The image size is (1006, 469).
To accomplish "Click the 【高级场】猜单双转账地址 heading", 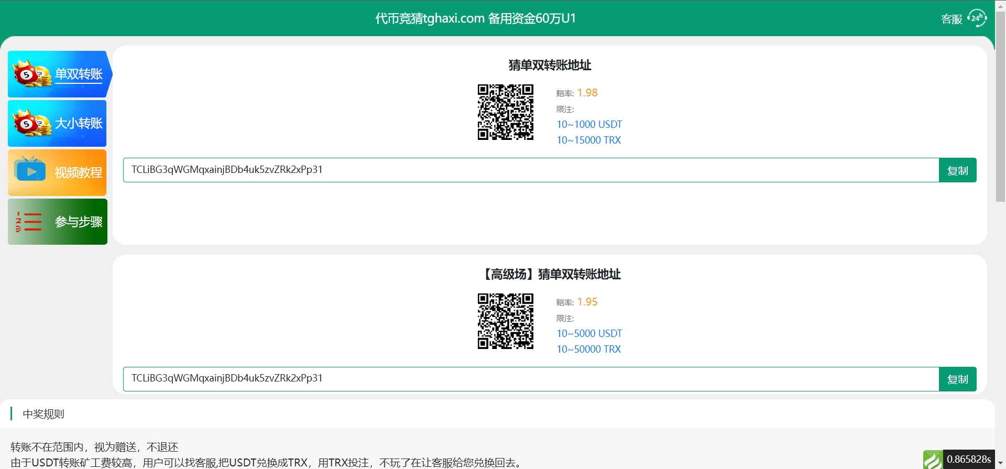I will coord(550,274).
